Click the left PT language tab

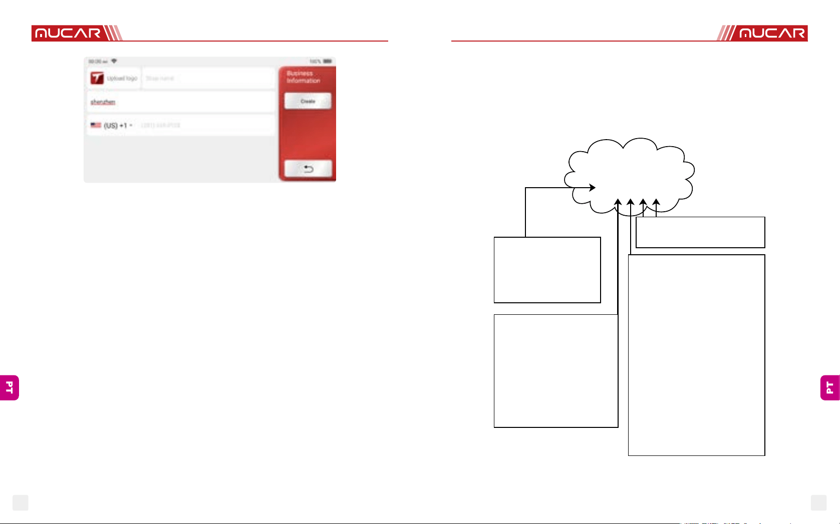coord(10,387)
